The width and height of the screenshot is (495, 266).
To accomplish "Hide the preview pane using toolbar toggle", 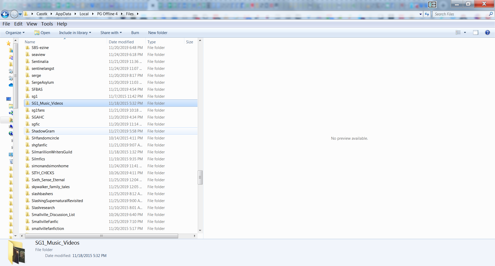I will click(x=475, y=32).
